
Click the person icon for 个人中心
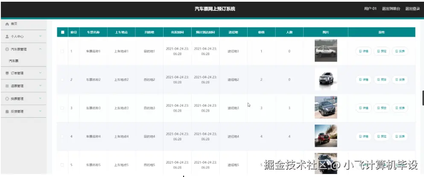click(x=7, y=37)
